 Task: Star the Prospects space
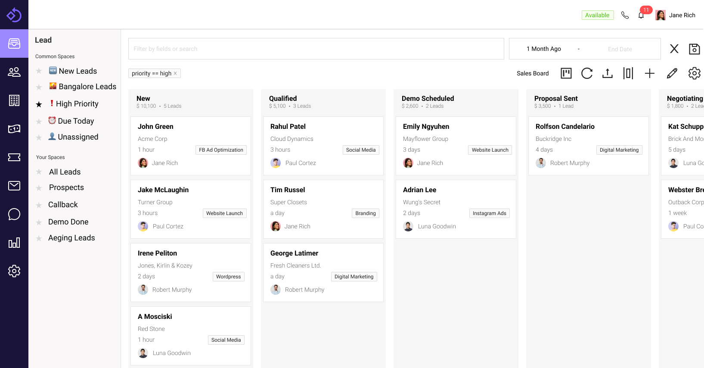coord(39,188)
